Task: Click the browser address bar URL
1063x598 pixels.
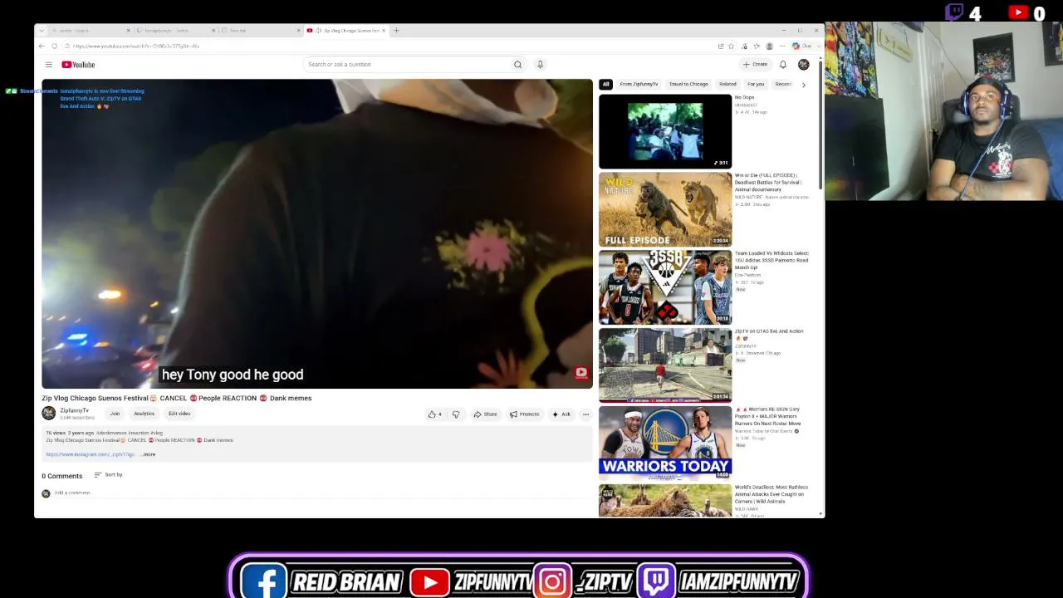Action: pos(135,47)
